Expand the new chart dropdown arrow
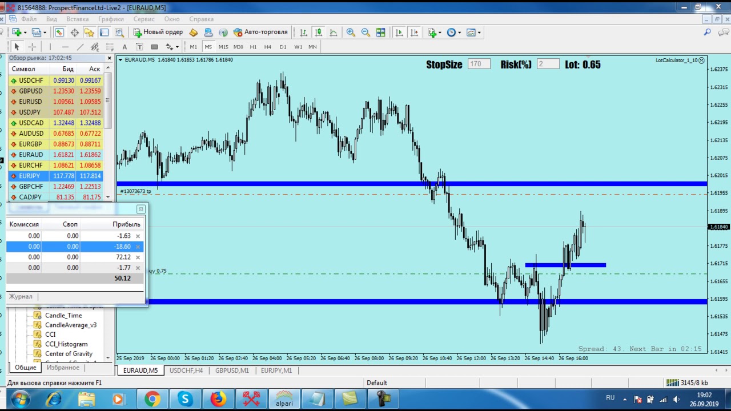Viewport: 731px width, 411px height. click(x=25, y=33)
